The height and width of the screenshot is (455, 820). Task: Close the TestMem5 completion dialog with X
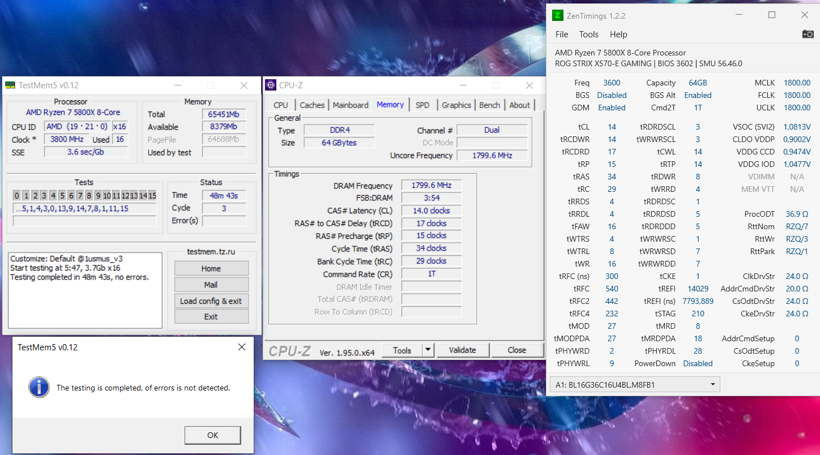pos(242,347)
